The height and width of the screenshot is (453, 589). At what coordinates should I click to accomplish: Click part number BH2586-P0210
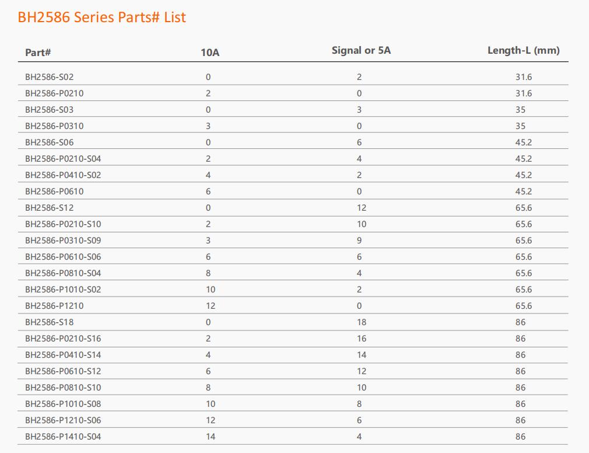(54, 93)
